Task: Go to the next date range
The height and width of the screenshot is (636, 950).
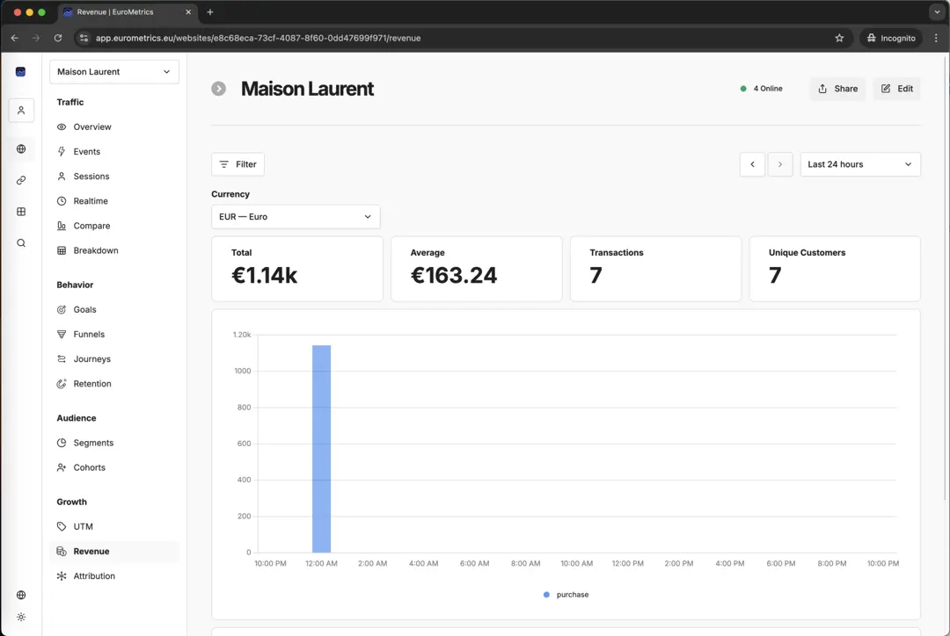Action: 779,164
